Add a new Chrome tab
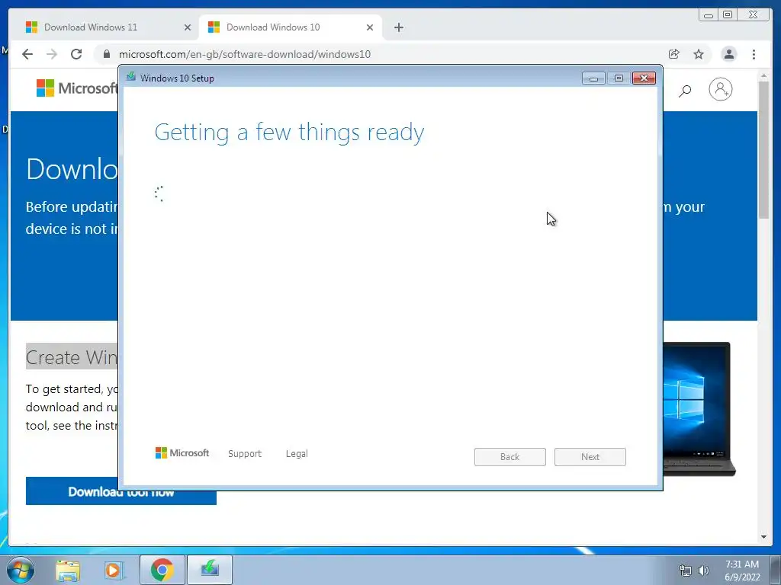The width and height of the screenshot is (781, 585). pos(398,27)
